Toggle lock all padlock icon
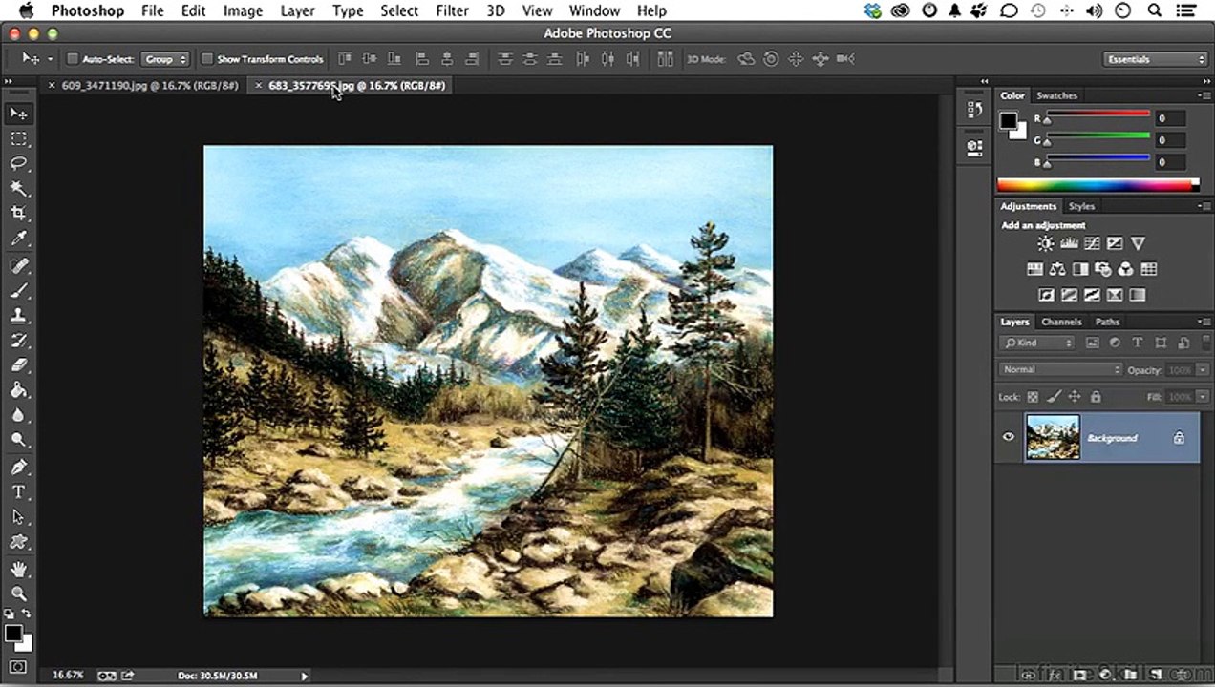The image size is (1215, 687). click(1096, 397)
